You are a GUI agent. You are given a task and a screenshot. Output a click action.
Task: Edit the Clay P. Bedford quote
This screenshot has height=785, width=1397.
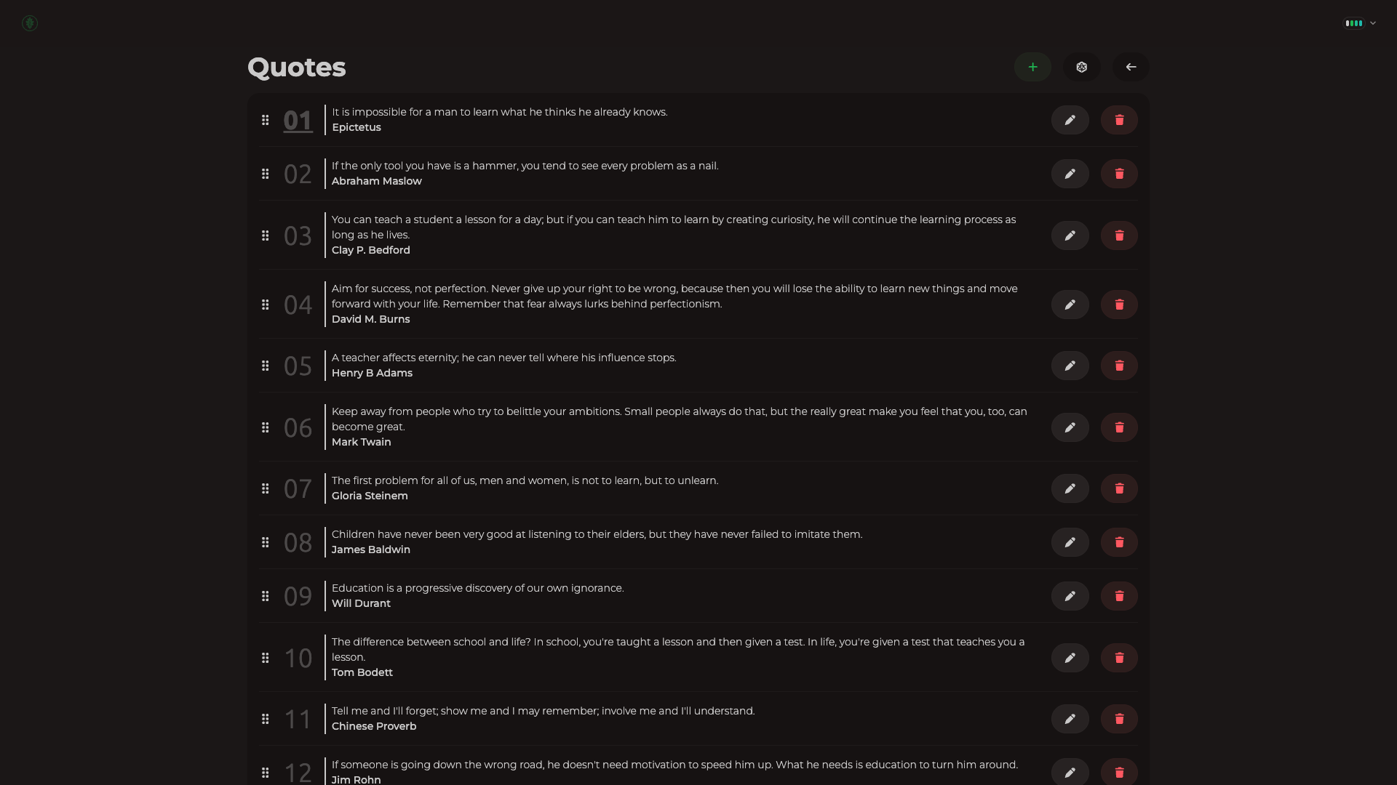[x=1070, y=235]
